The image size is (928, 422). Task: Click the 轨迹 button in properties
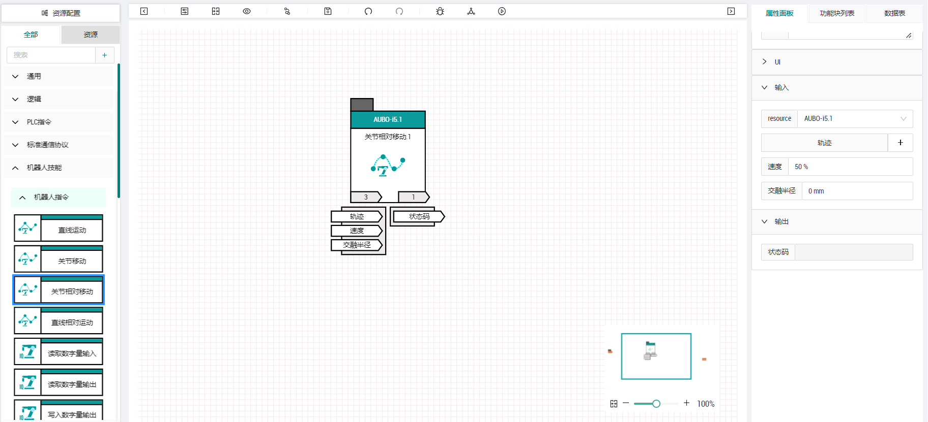[x=824, y=143]
